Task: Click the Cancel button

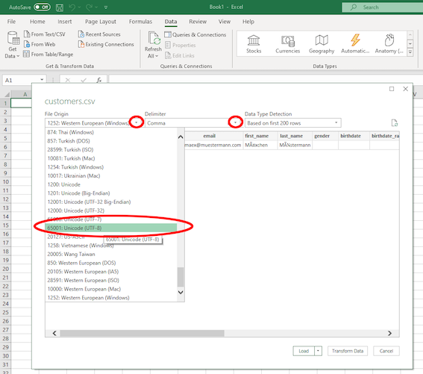Action: 386,351
